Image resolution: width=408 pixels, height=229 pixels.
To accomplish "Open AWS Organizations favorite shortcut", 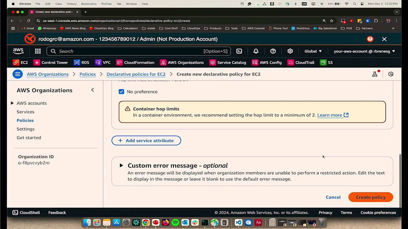I will click(x=182, y=62).
